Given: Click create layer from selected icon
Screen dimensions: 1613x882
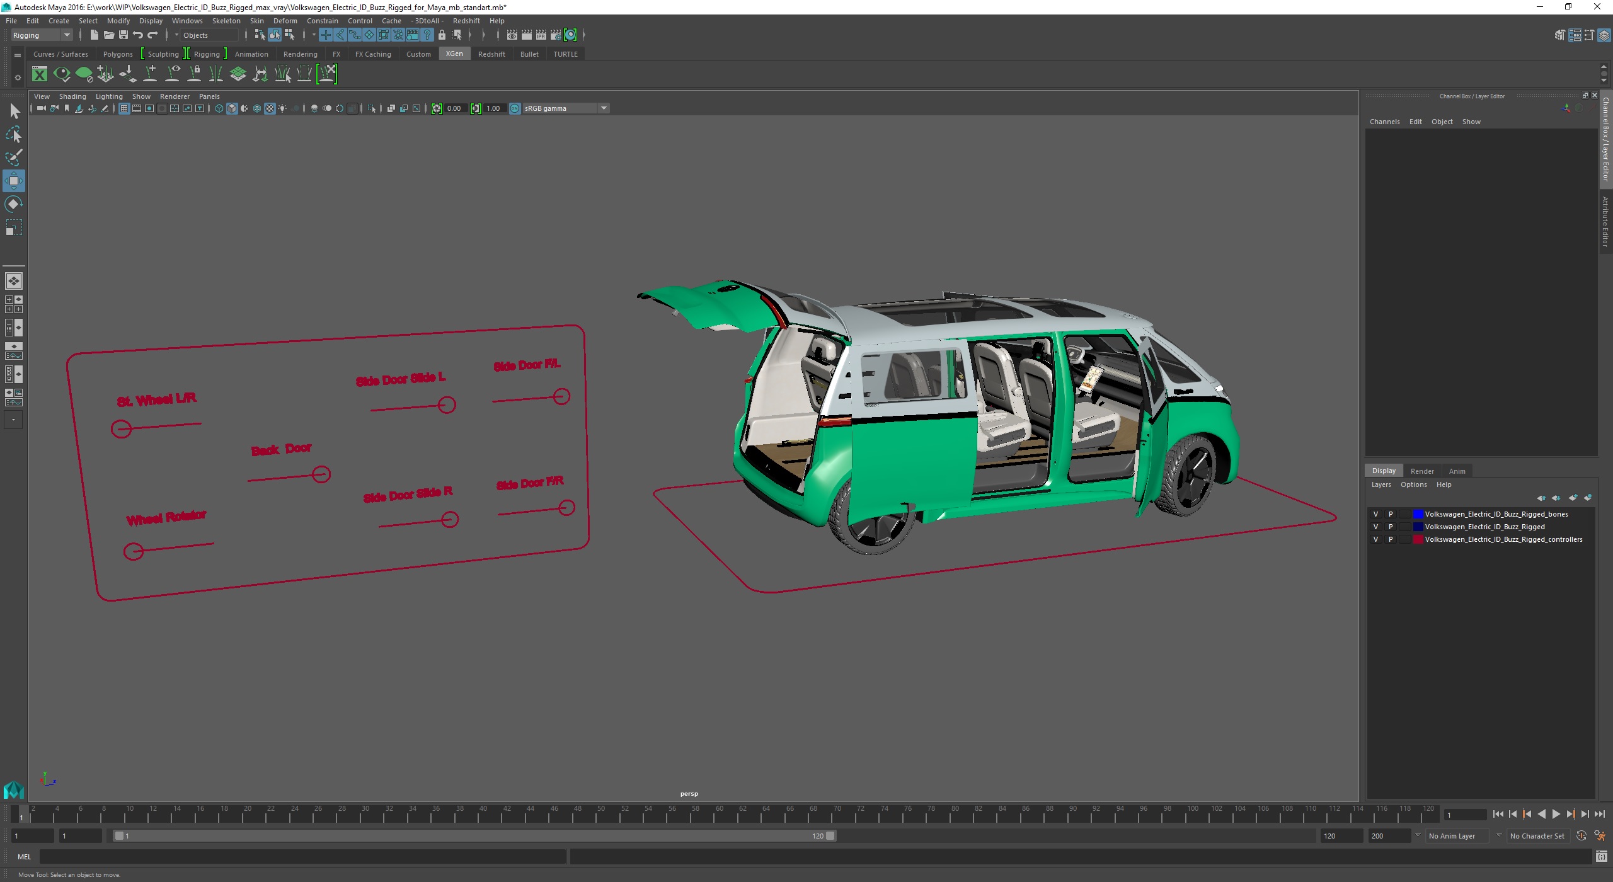Looking at the screenshot, I should (x=1587, y=498).
